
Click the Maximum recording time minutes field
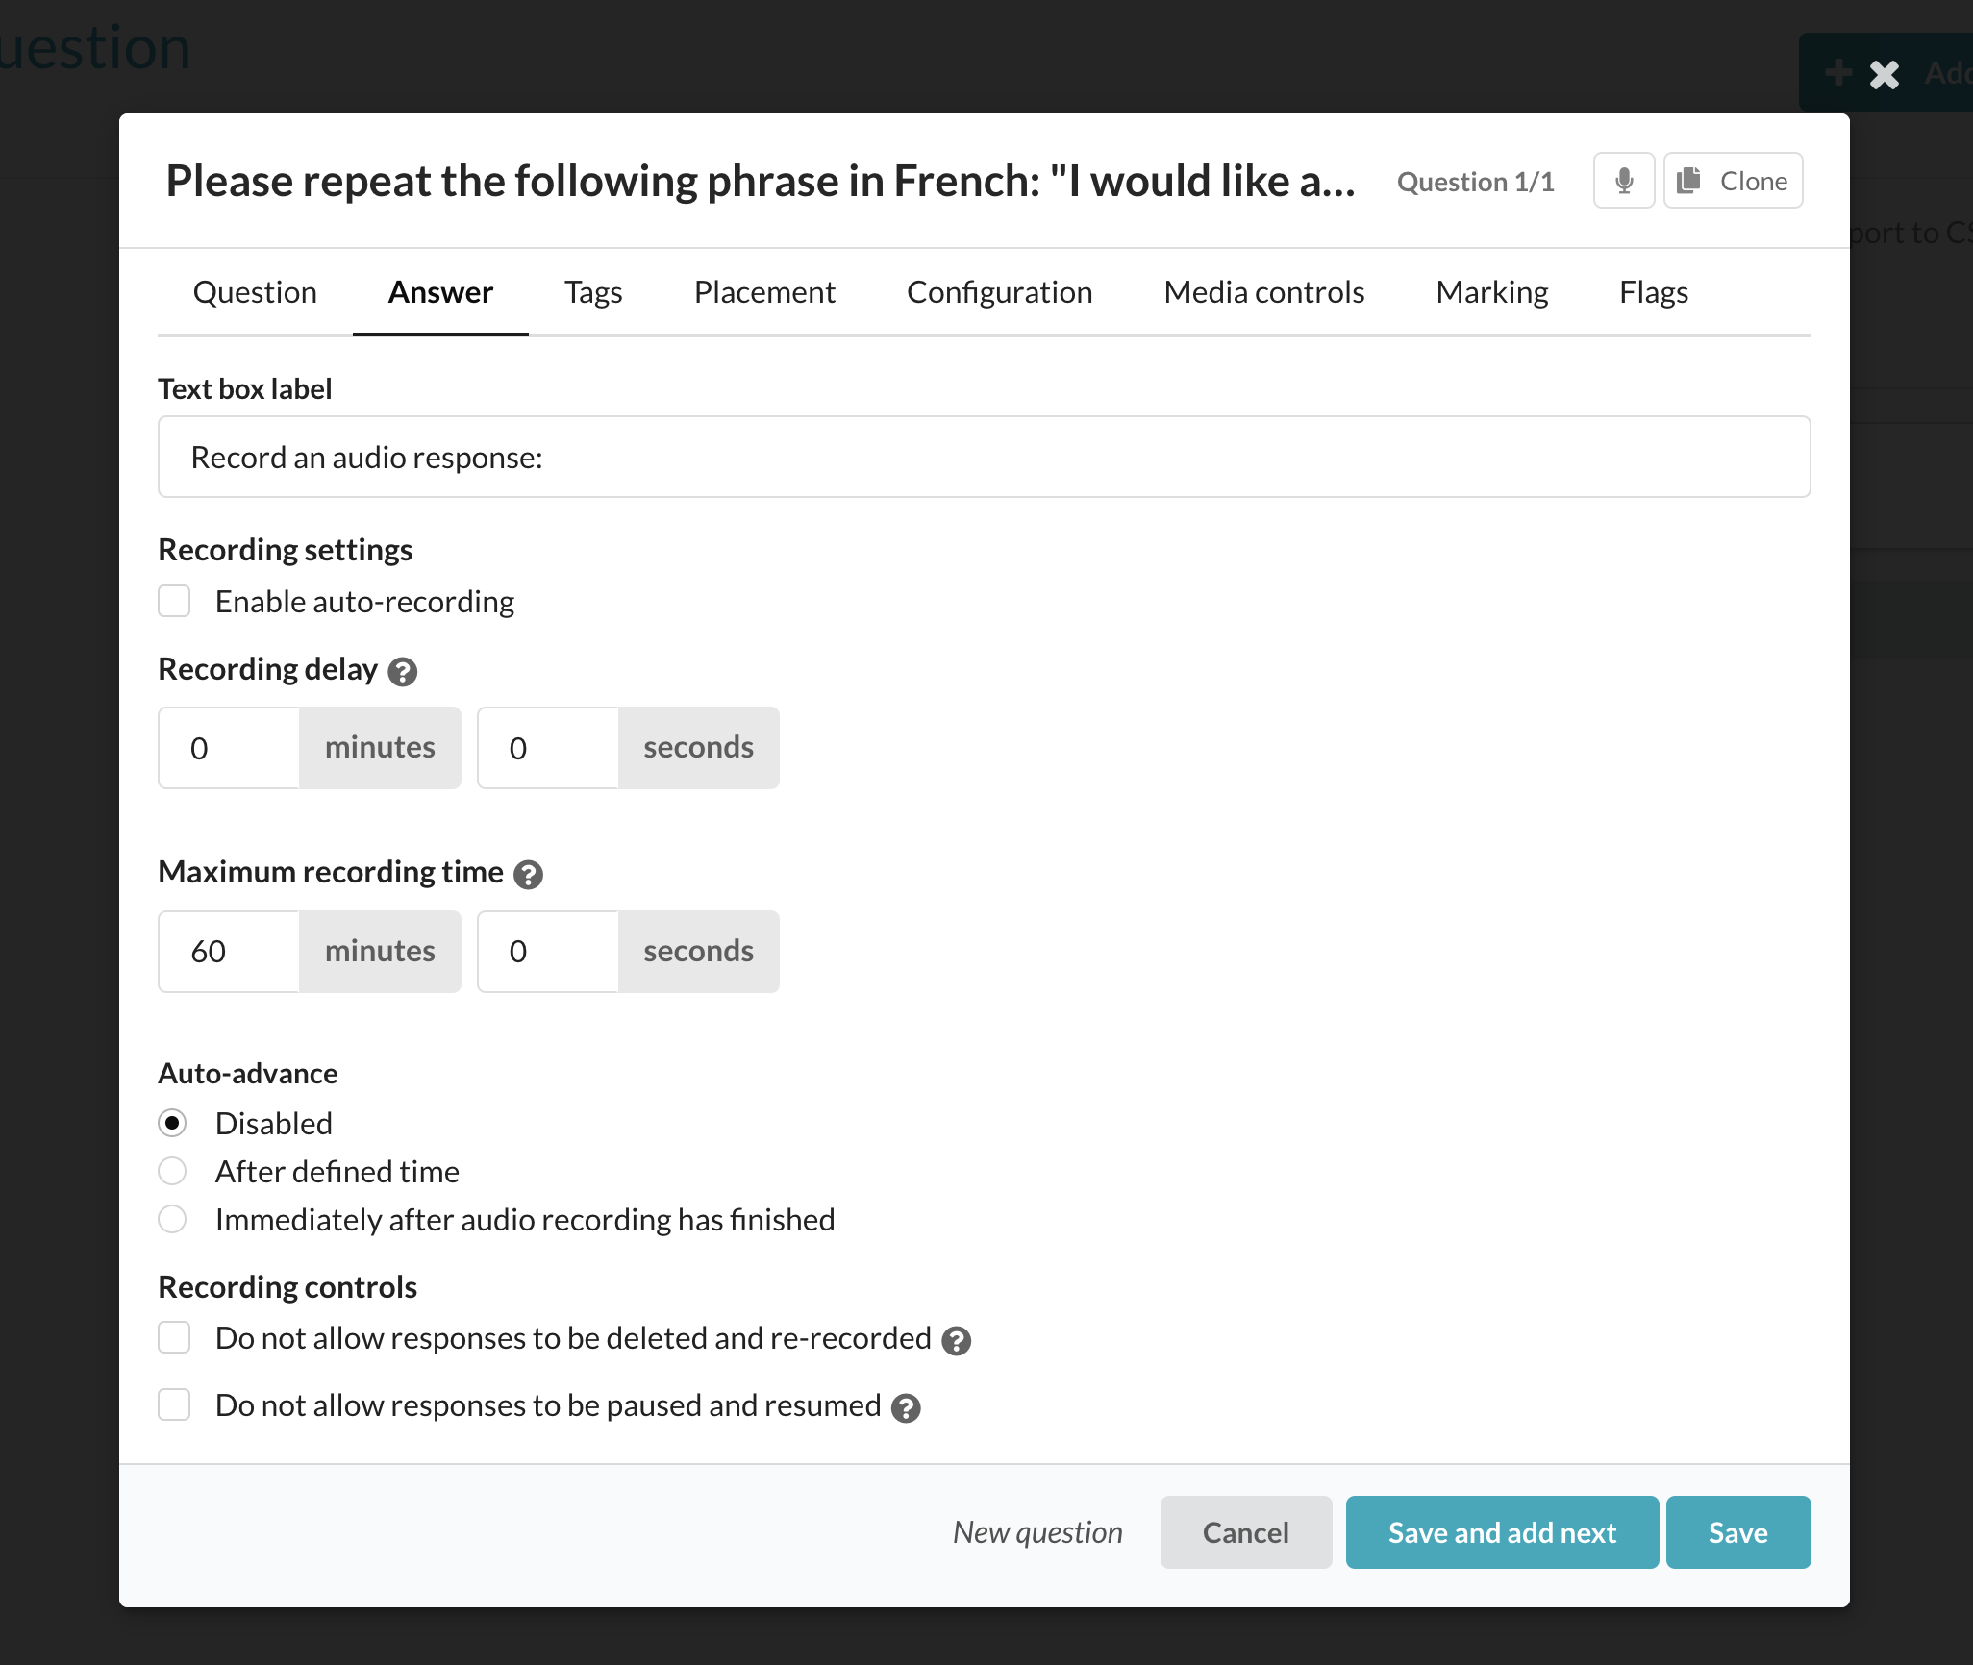[230, 952]
